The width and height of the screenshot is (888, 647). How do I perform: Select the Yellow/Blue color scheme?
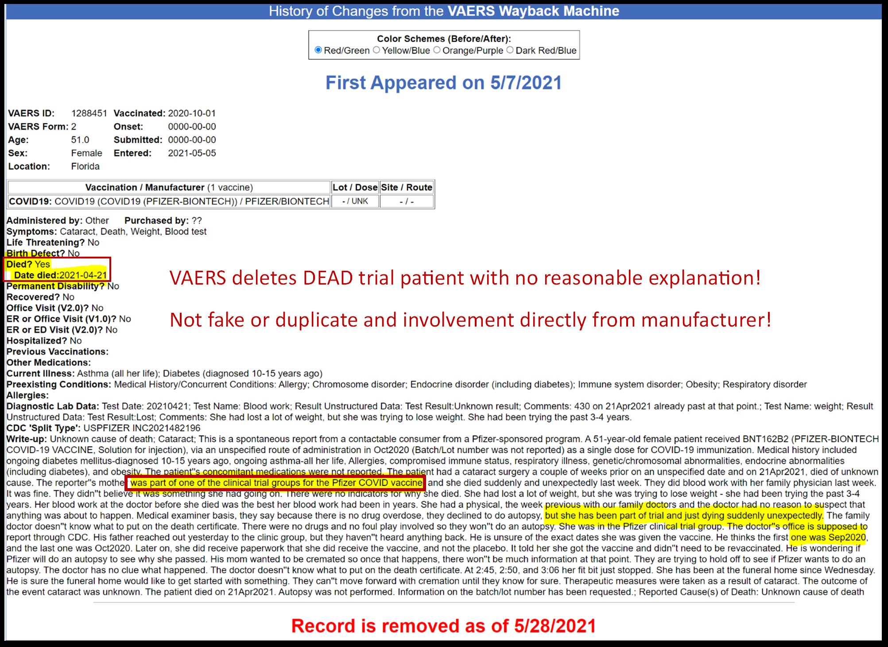pyautogui.click(x=376, y=50)
